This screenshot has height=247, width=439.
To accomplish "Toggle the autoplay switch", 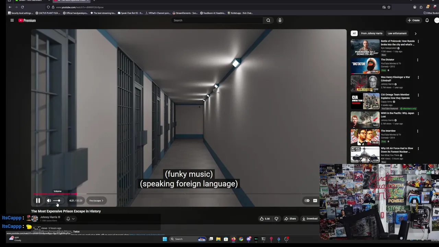I will coord(307,201).
